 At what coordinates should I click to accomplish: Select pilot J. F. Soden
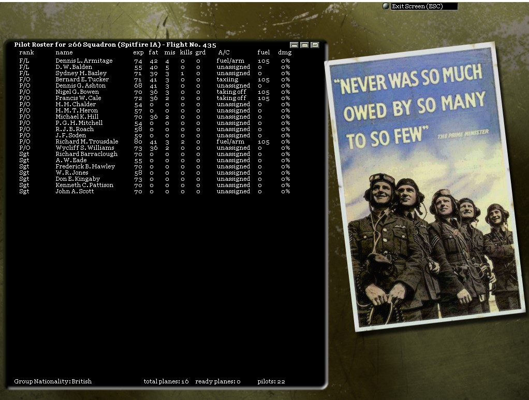coord(71,135)
